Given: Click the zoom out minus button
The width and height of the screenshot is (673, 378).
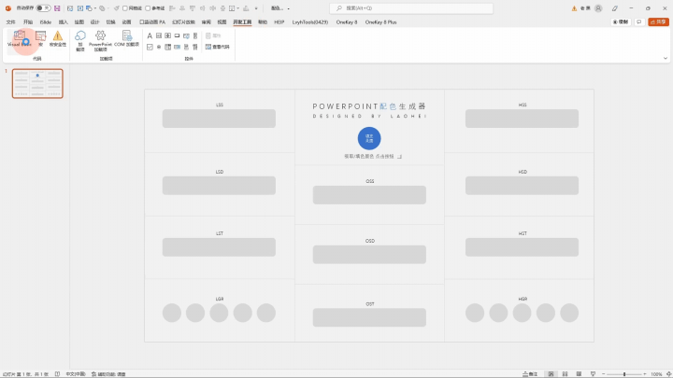Looking at the screenshot, I should [603, 374].
